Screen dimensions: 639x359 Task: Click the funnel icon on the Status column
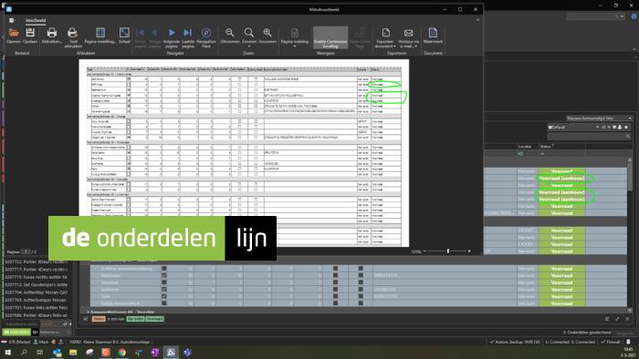click(553, 145)
